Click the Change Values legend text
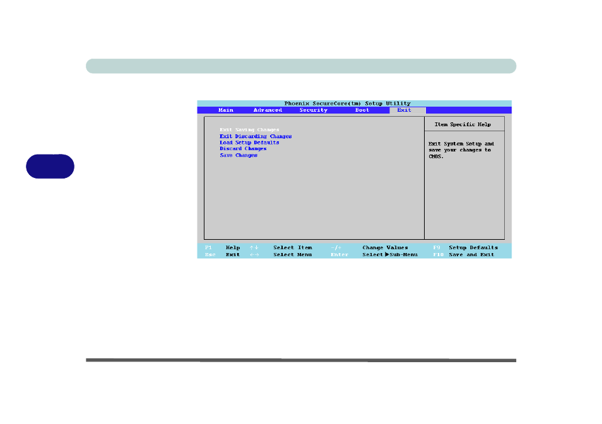The width and height of the screenshot is (602, 424). tap(385, 247)
